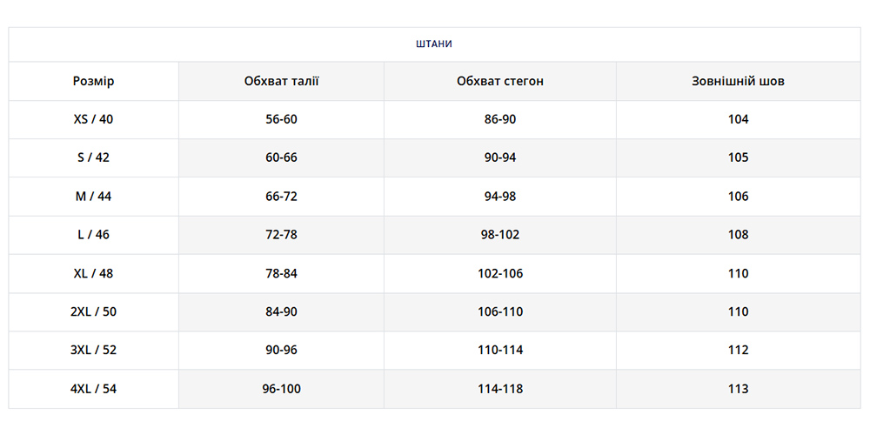Click waist value 56-60
The width and height of the screenshot is (870, 435).
coord(281,119)
